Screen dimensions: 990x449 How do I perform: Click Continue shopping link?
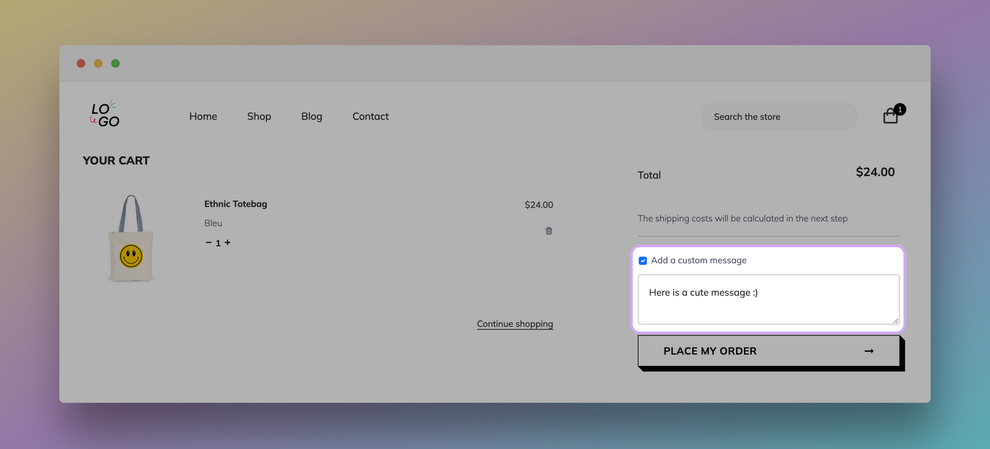pos(515,324)
